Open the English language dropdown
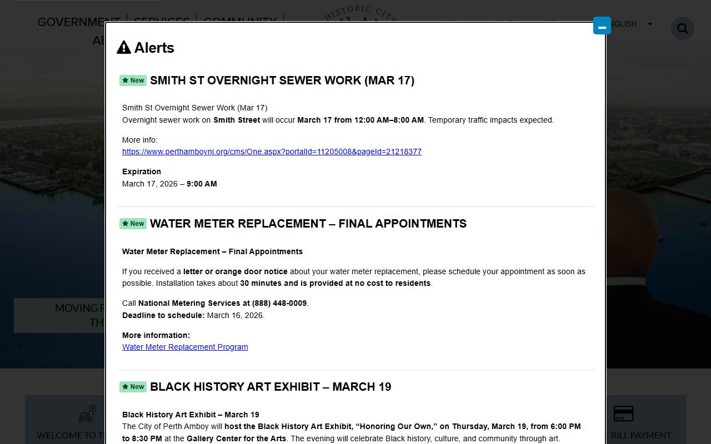 630,24
